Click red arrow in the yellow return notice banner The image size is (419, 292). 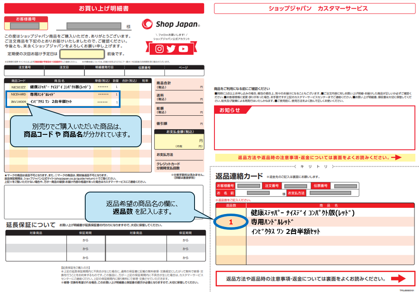pos(396,158)
